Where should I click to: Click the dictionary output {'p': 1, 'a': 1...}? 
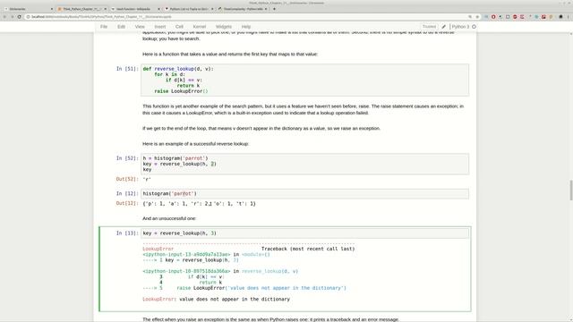point(199,204)
